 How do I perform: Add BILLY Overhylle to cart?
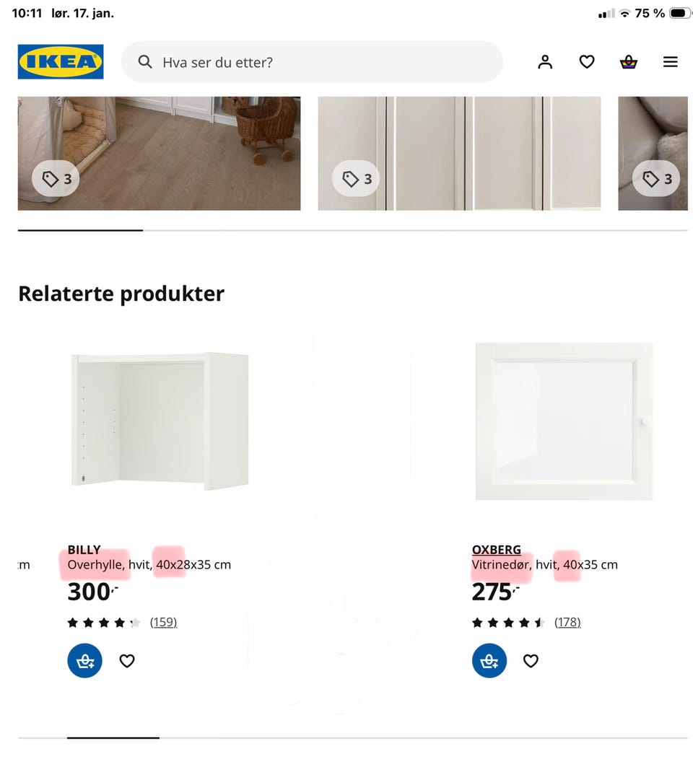point(85,660)
